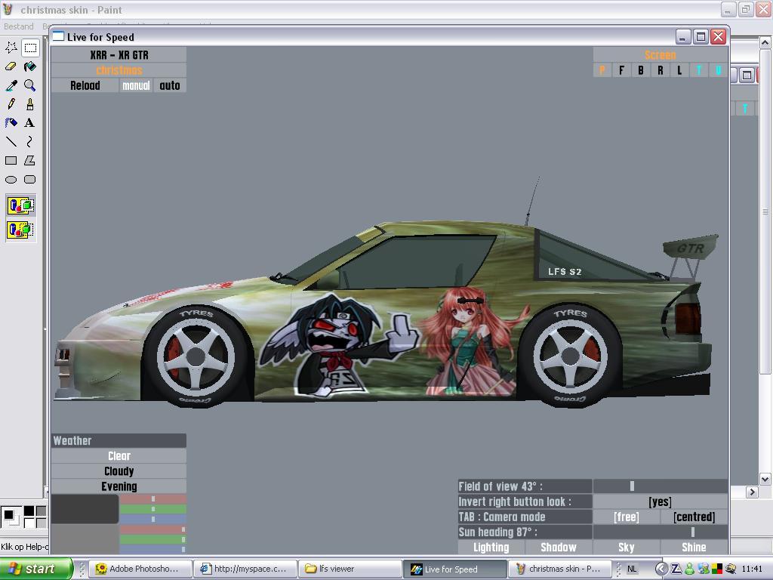Select the Brush tool in Paint
Image resolution: width=773 pixels, height=580 pixels.
30,104
